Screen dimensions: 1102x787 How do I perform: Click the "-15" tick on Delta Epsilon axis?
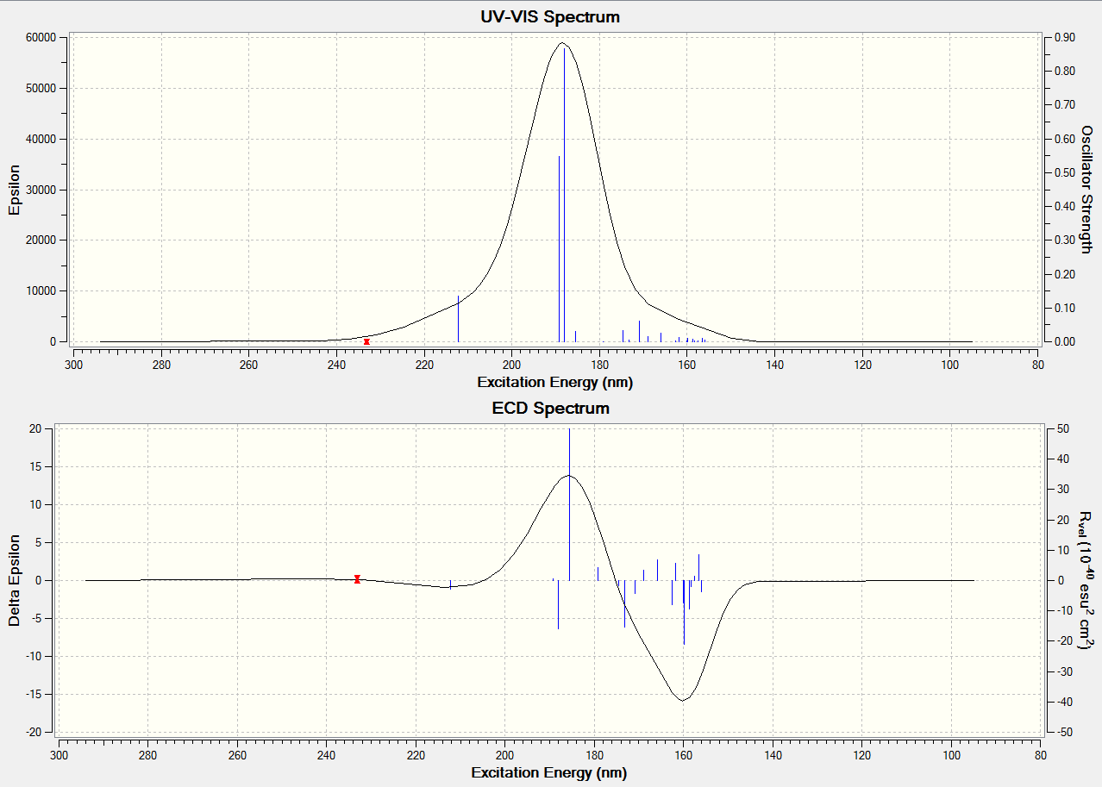[34, 694]
